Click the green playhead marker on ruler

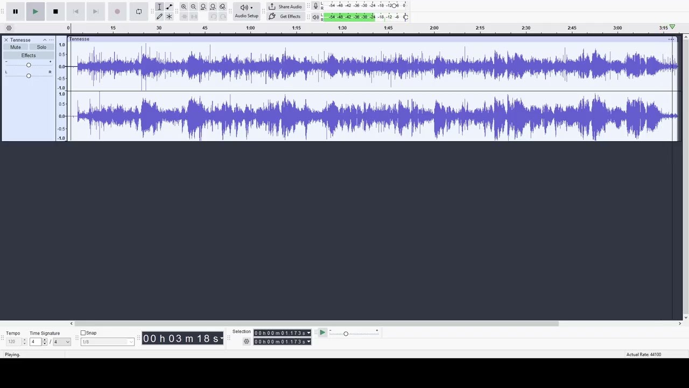672,27
